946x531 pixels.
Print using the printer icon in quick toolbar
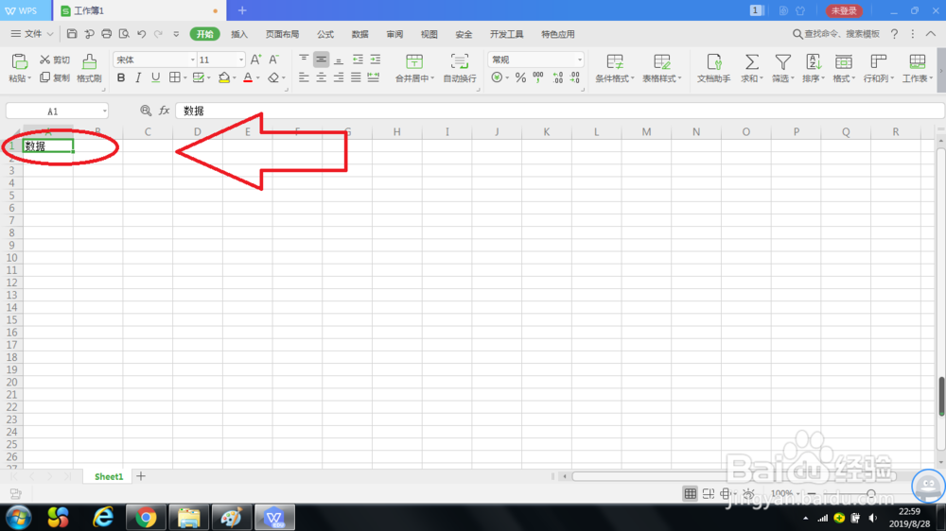(x=106, y=34)
